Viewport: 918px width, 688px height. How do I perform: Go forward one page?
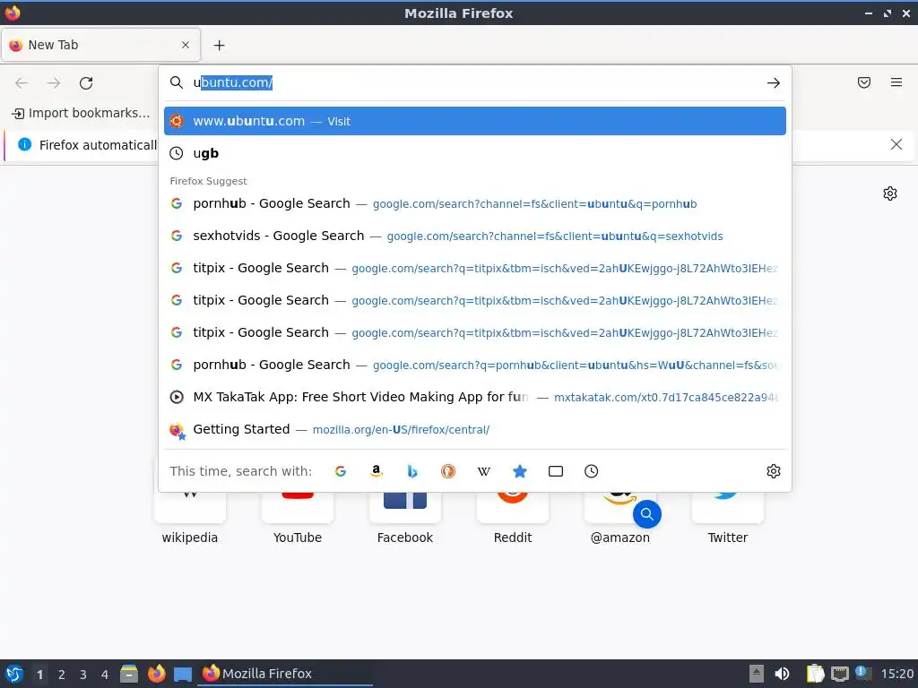pos(54,83)
